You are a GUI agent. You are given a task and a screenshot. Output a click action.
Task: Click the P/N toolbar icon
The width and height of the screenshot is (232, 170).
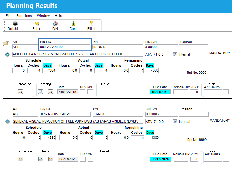pyautogui.click(x=55, y=24)
